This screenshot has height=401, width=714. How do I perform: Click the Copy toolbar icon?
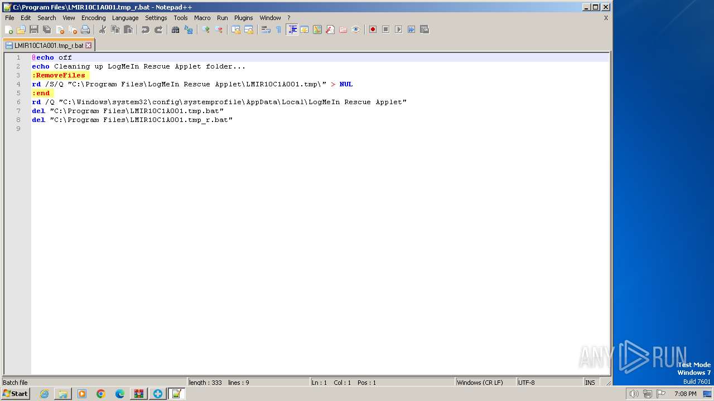pos(115,30)
